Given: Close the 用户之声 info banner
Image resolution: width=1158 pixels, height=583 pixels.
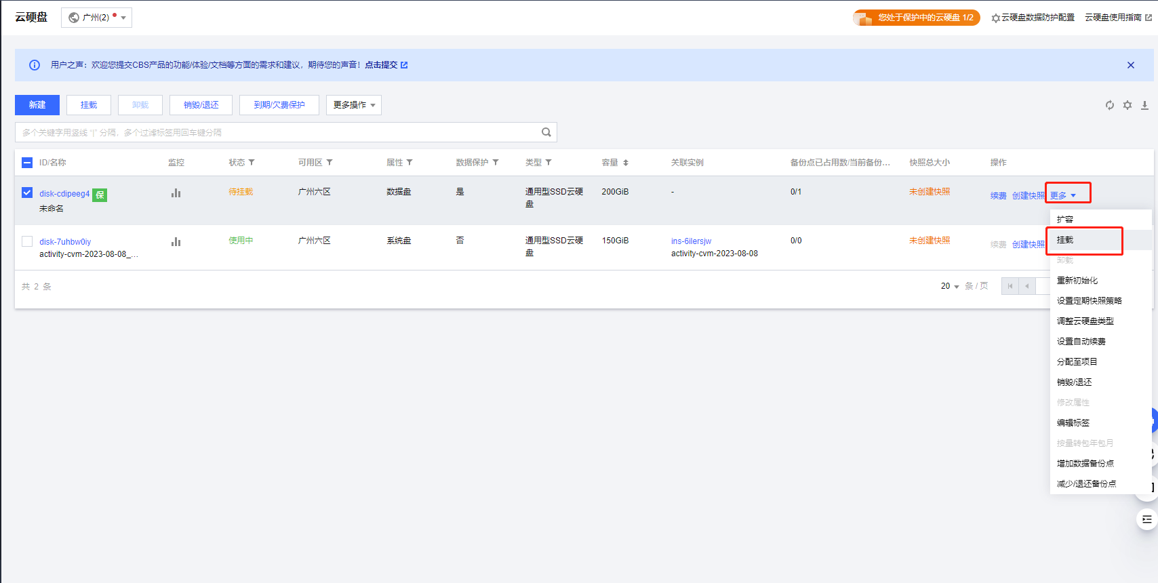Looking at the screenshot, I should (x=1130, y=65).
